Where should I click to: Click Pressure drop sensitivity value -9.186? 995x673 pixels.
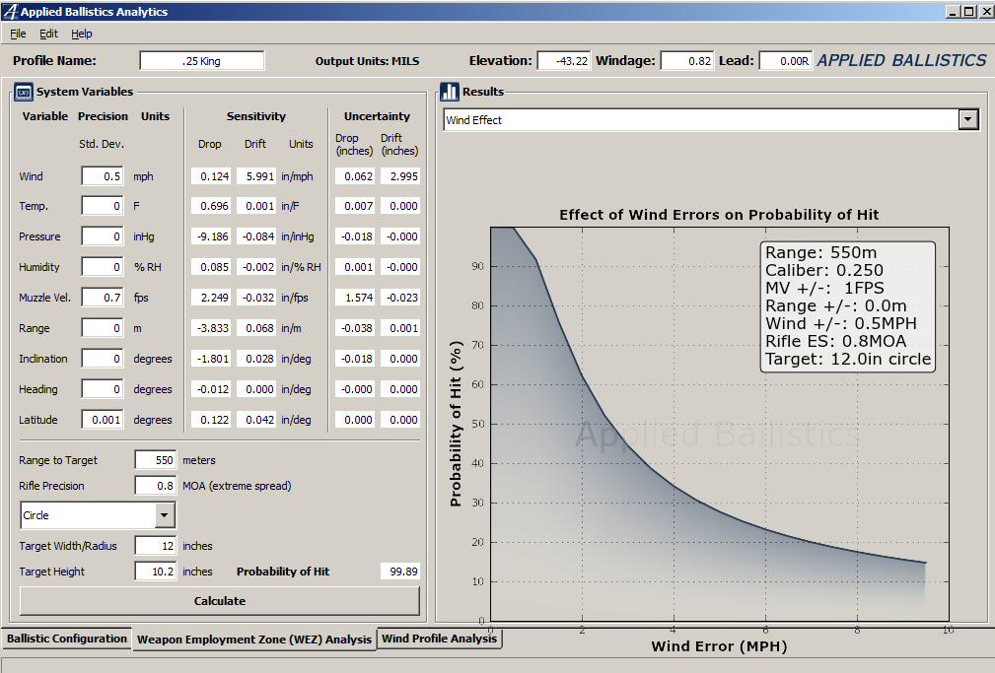tap(211, 236)
